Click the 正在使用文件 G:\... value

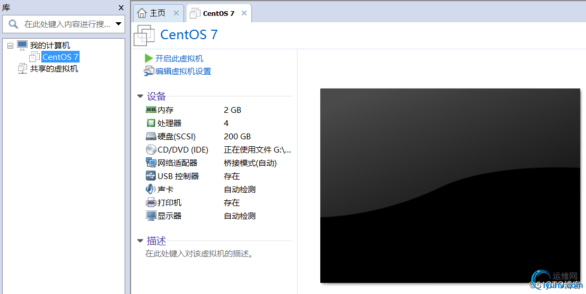coord(258,149)
